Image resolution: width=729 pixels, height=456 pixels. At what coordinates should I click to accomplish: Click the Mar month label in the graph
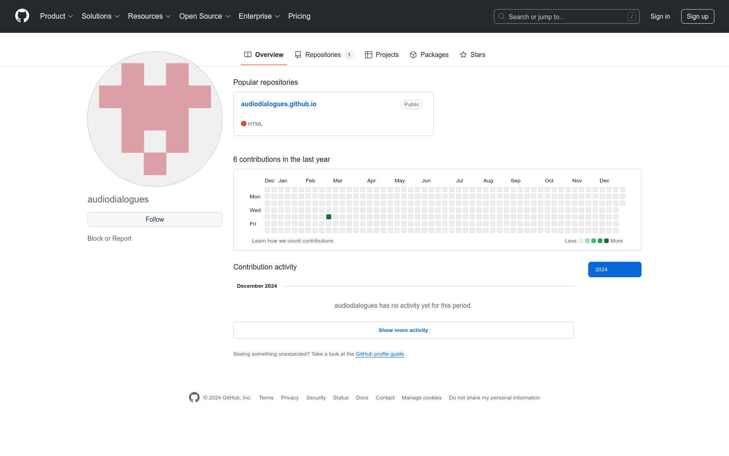point(338,181)
